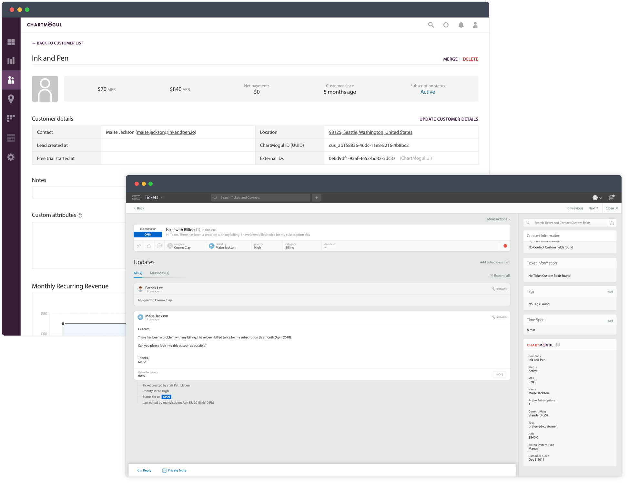Click the Active subscription status text
Screen dimensions: 628x483
click(428, 92)
